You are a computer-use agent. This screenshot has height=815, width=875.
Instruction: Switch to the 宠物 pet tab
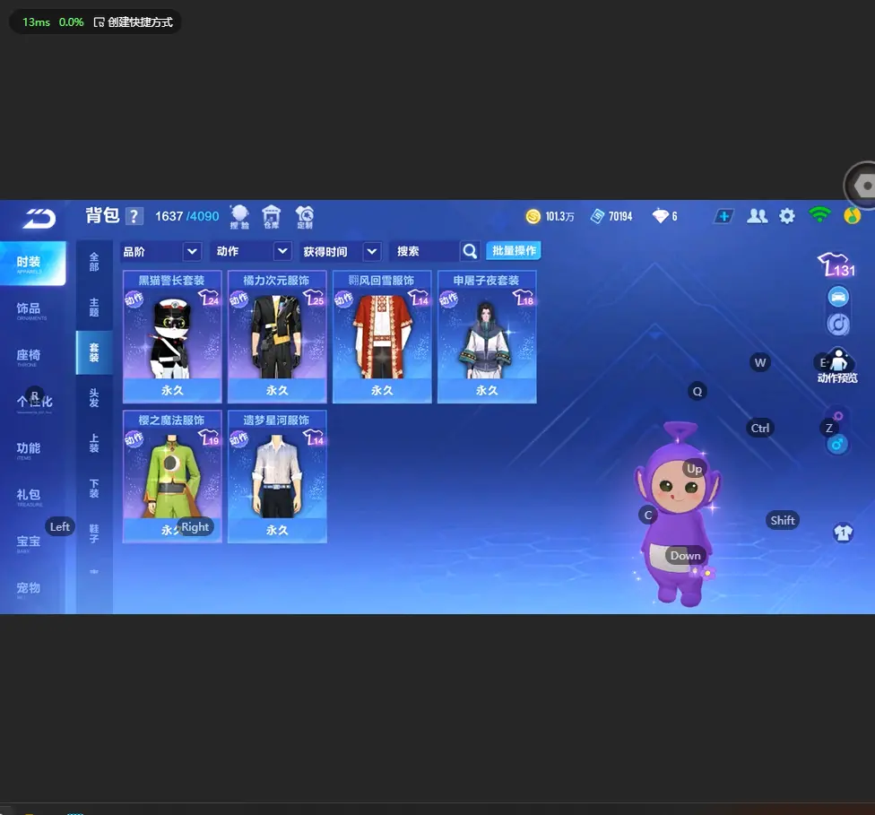(x=29, y=589)
